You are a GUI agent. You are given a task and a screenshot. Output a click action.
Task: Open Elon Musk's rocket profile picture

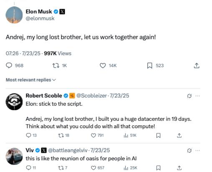(14, 15)
